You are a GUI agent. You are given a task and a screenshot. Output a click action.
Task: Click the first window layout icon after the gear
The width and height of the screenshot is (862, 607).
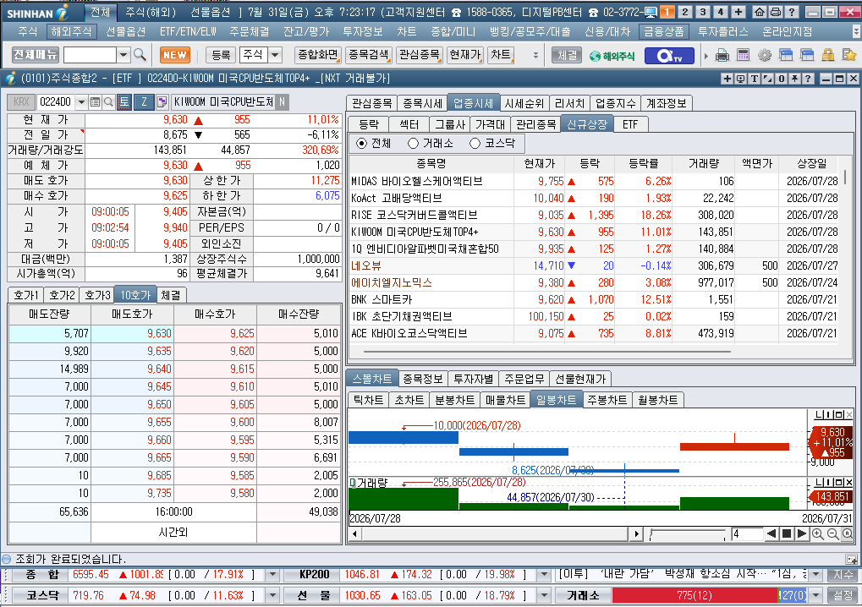[x=786, y=55]
